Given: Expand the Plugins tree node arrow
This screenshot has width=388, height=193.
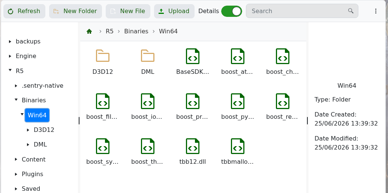Looking at the screenshot, I should 16,174.
